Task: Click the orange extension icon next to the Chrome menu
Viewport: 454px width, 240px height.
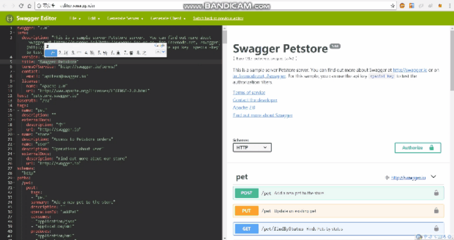Action: (440, 6)
